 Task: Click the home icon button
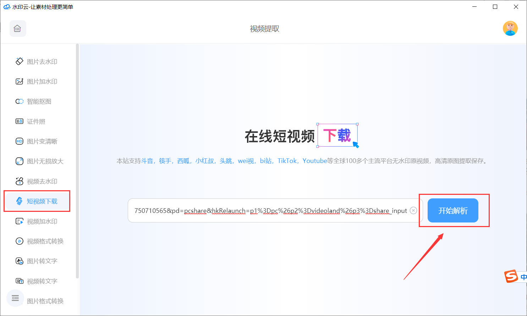[x=17, y=29]
